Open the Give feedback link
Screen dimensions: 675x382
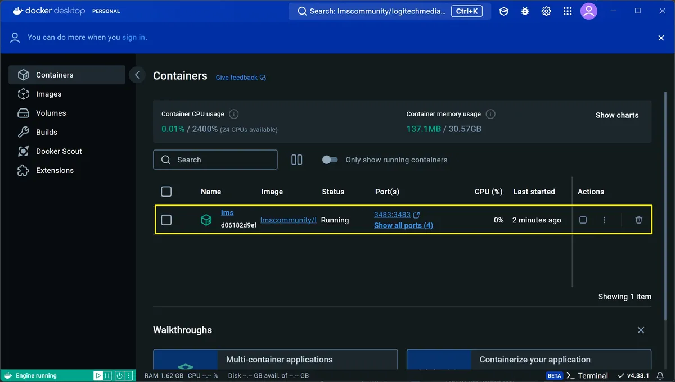point(241,78)
